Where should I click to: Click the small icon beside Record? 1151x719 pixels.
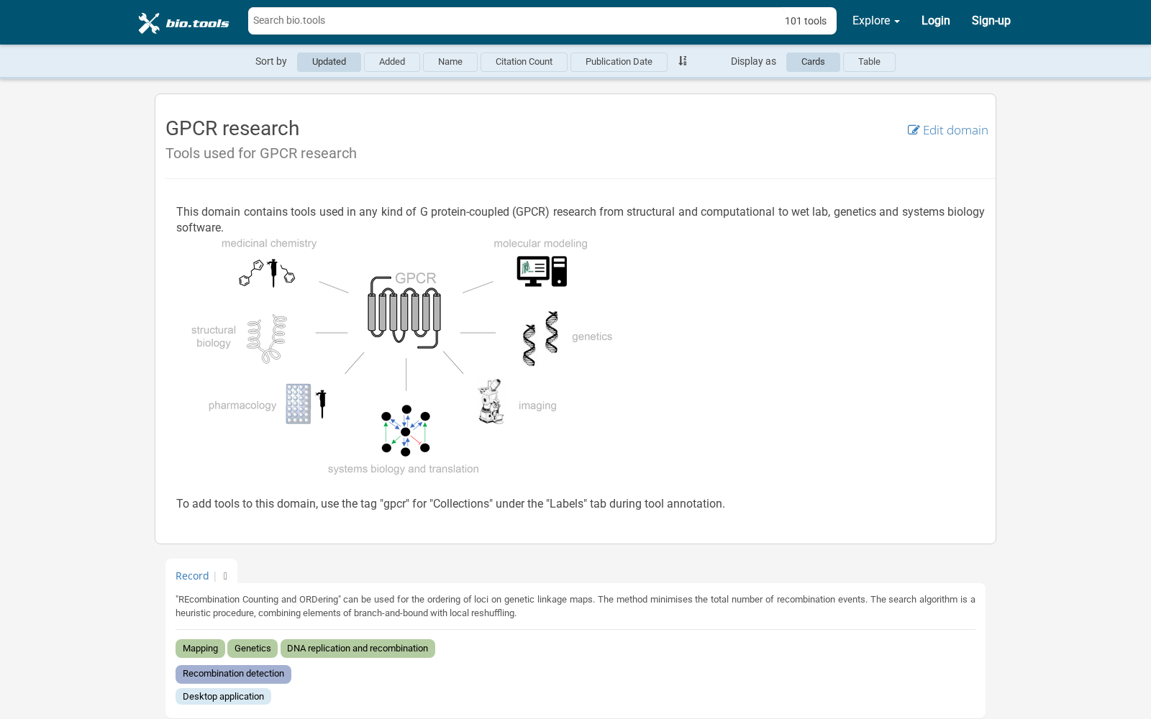(x=225, y=576)
